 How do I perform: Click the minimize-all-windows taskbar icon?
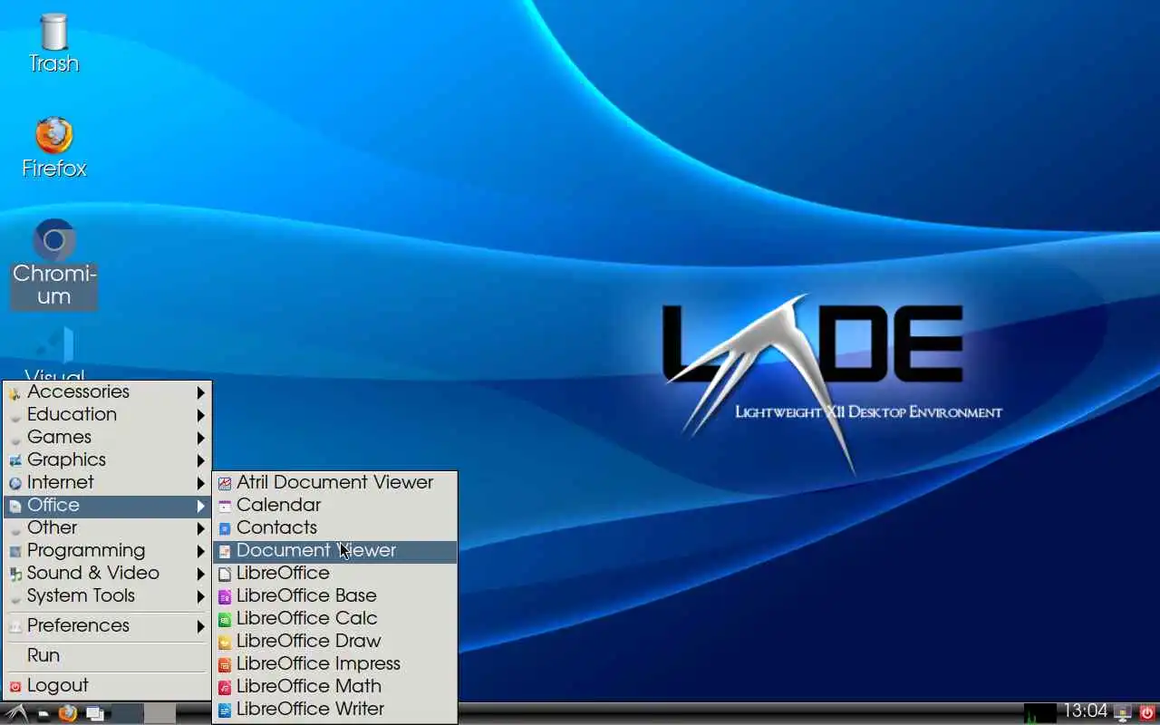pos(94,713)
